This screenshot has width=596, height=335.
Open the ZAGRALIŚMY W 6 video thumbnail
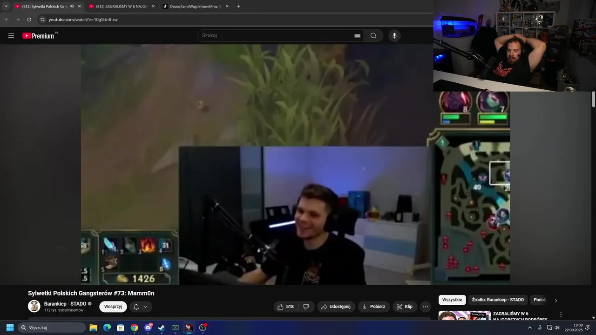[465, 316]
